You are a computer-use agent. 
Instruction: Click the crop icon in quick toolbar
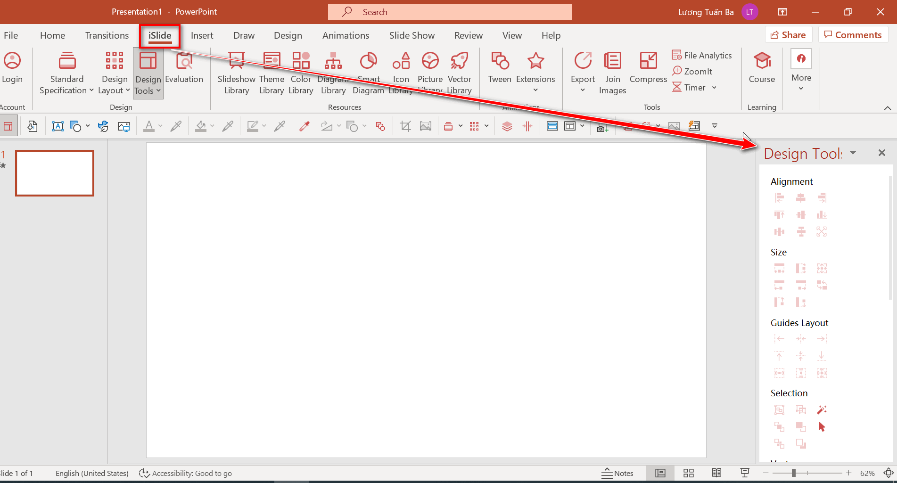[405, 126]
